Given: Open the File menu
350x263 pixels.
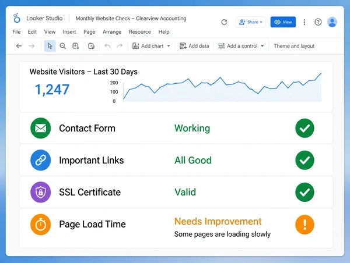Looking at the screenshot, I should click(x=16, y=32).
